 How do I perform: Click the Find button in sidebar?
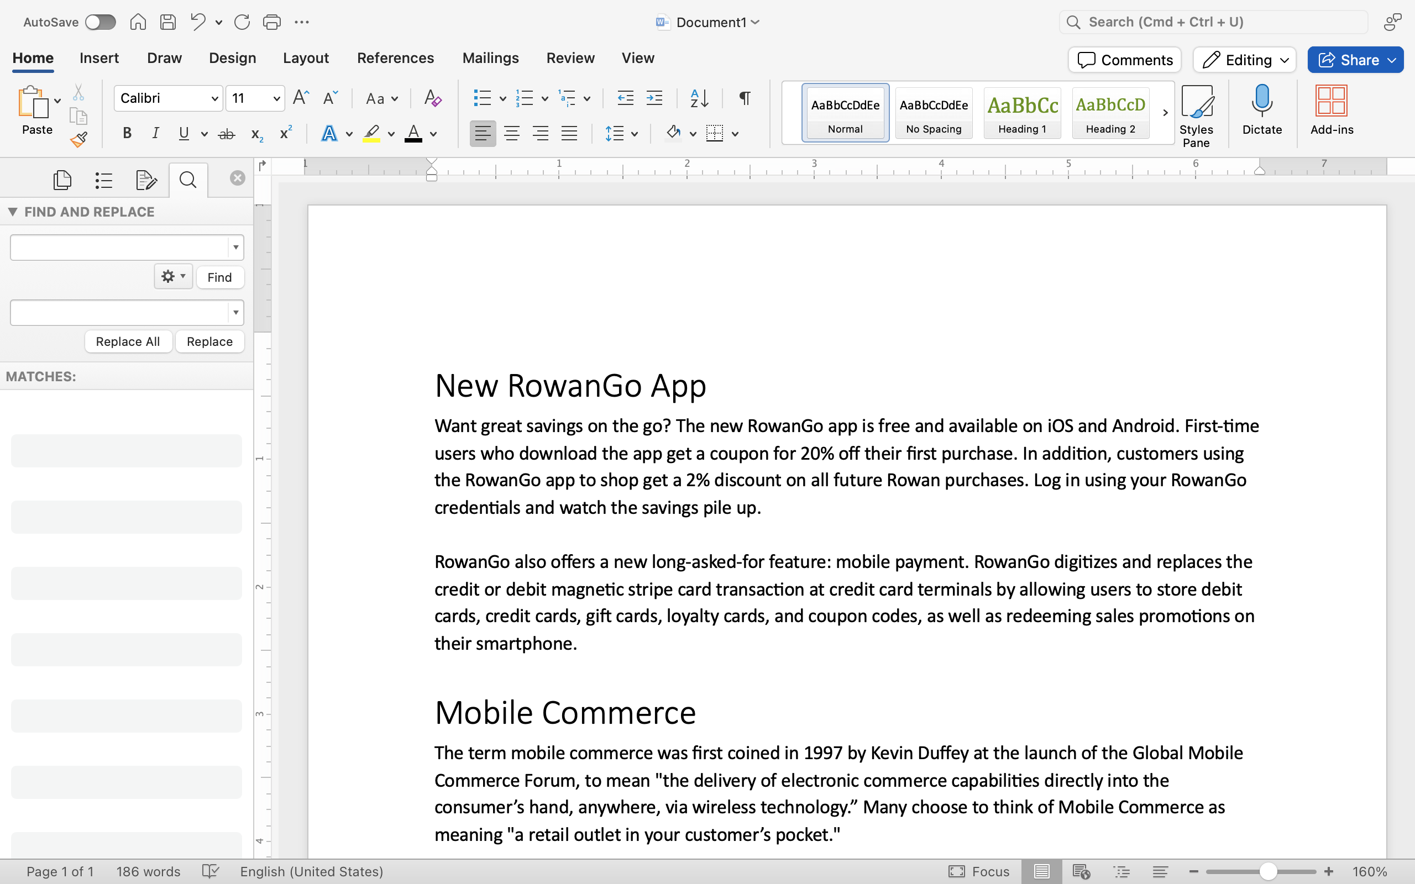pos(220,277)
